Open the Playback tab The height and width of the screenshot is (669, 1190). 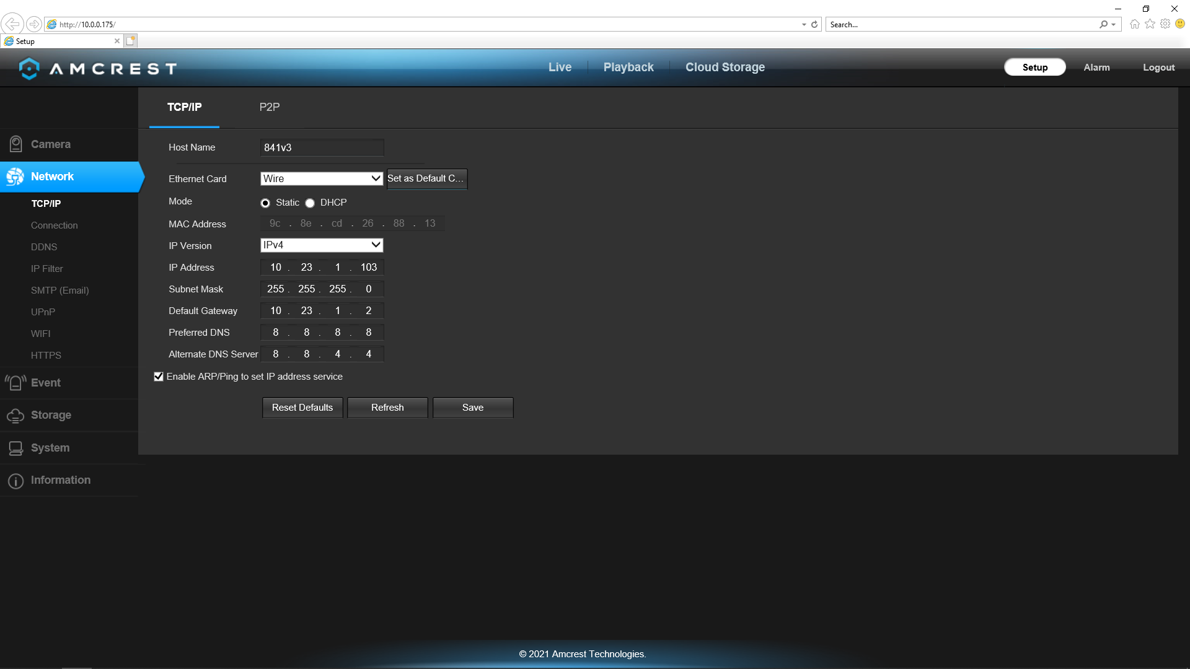point(628,68)
